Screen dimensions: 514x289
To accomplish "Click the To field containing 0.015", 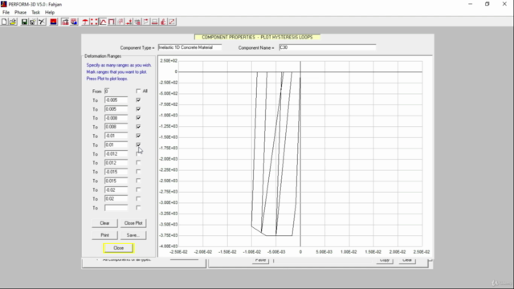I will (116, 181).
